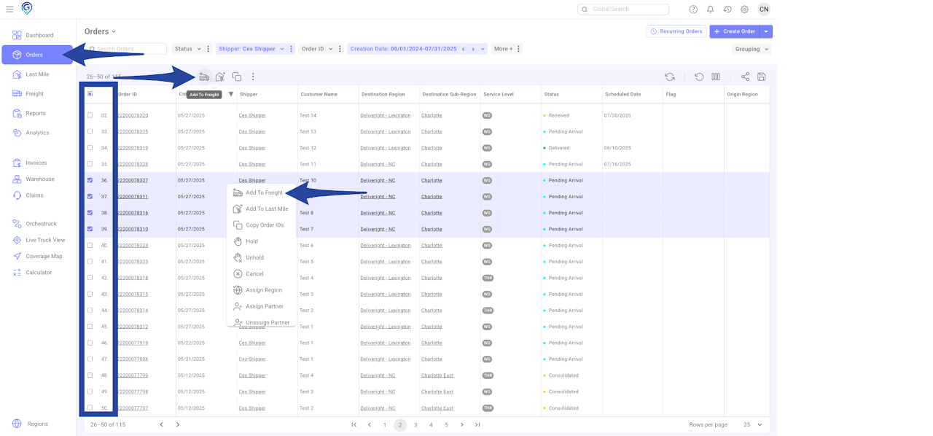
Task: Click the Search Orders field
Action: (126, 49)
